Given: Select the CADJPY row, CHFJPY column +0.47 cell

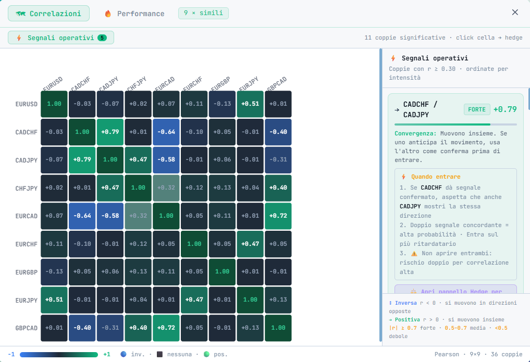Looking at the screenshot, I should pos(138,160).
